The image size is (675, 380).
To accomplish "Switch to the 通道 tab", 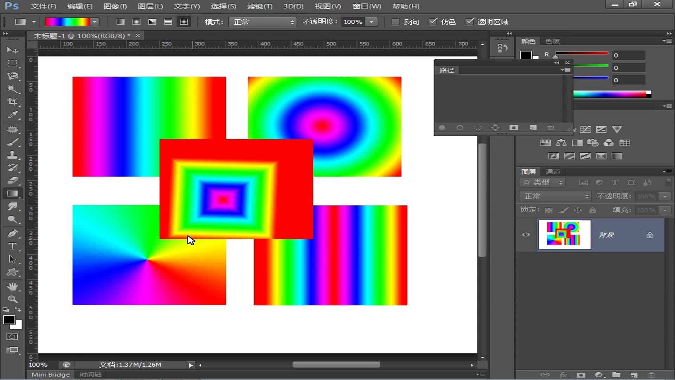I will coord(553,172).
